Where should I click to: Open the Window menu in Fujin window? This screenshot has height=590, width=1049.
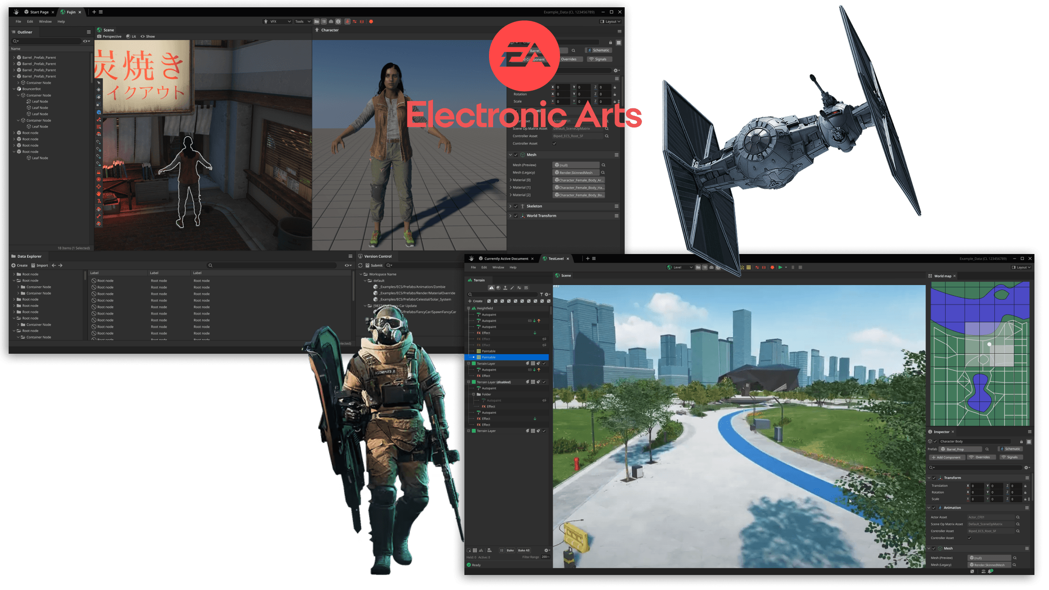(45, 21)
